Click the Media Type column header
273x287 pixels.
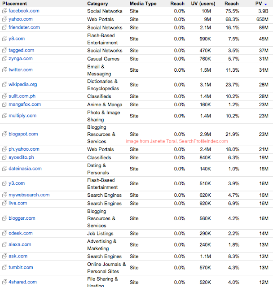pos(143,4)
